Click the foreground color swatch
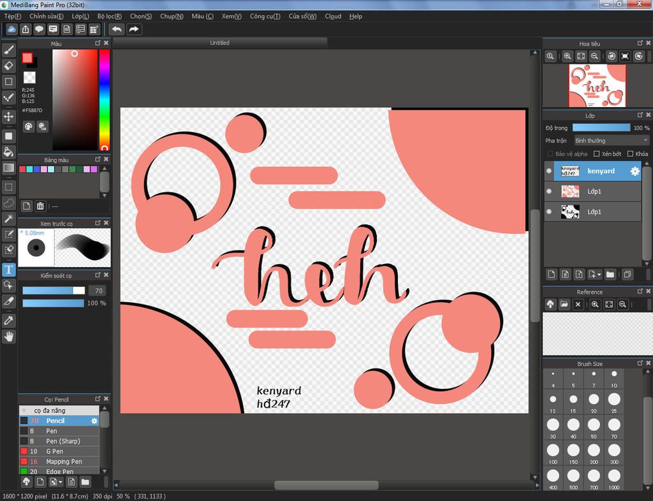653x501 pixels. 27,58
